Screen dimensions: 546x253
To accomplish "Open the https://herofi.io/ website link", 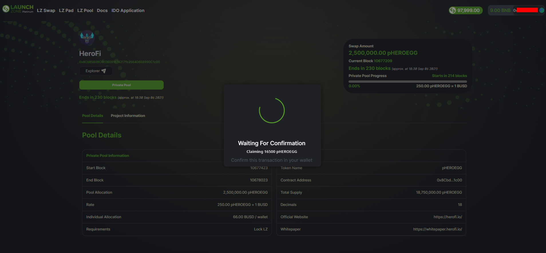I will [x=448, y=217].
